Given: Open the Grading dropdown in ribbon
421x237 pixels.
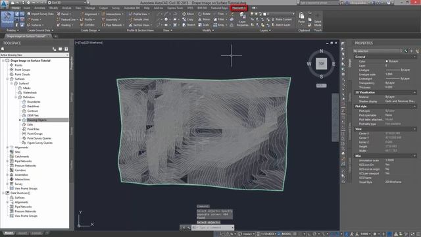Looking at the screenshot, I should (64, 25).
